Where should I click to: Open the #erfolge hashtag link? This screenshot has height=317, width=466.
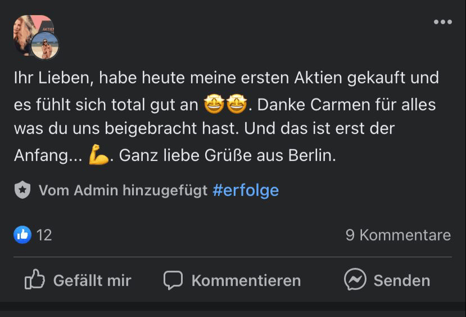246,190
